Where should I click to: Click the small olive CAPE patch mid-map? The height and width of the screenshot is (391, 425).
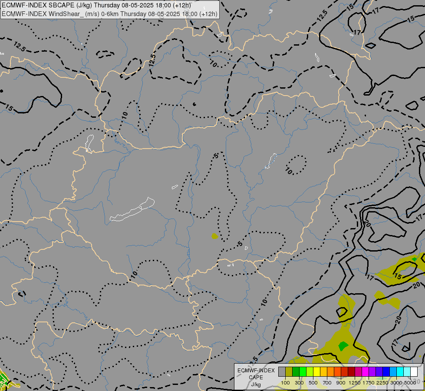coord(214,236)
